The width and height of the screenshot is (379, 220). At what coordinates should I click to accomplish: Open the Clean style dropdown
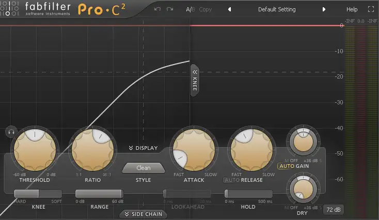coord(144,168)
